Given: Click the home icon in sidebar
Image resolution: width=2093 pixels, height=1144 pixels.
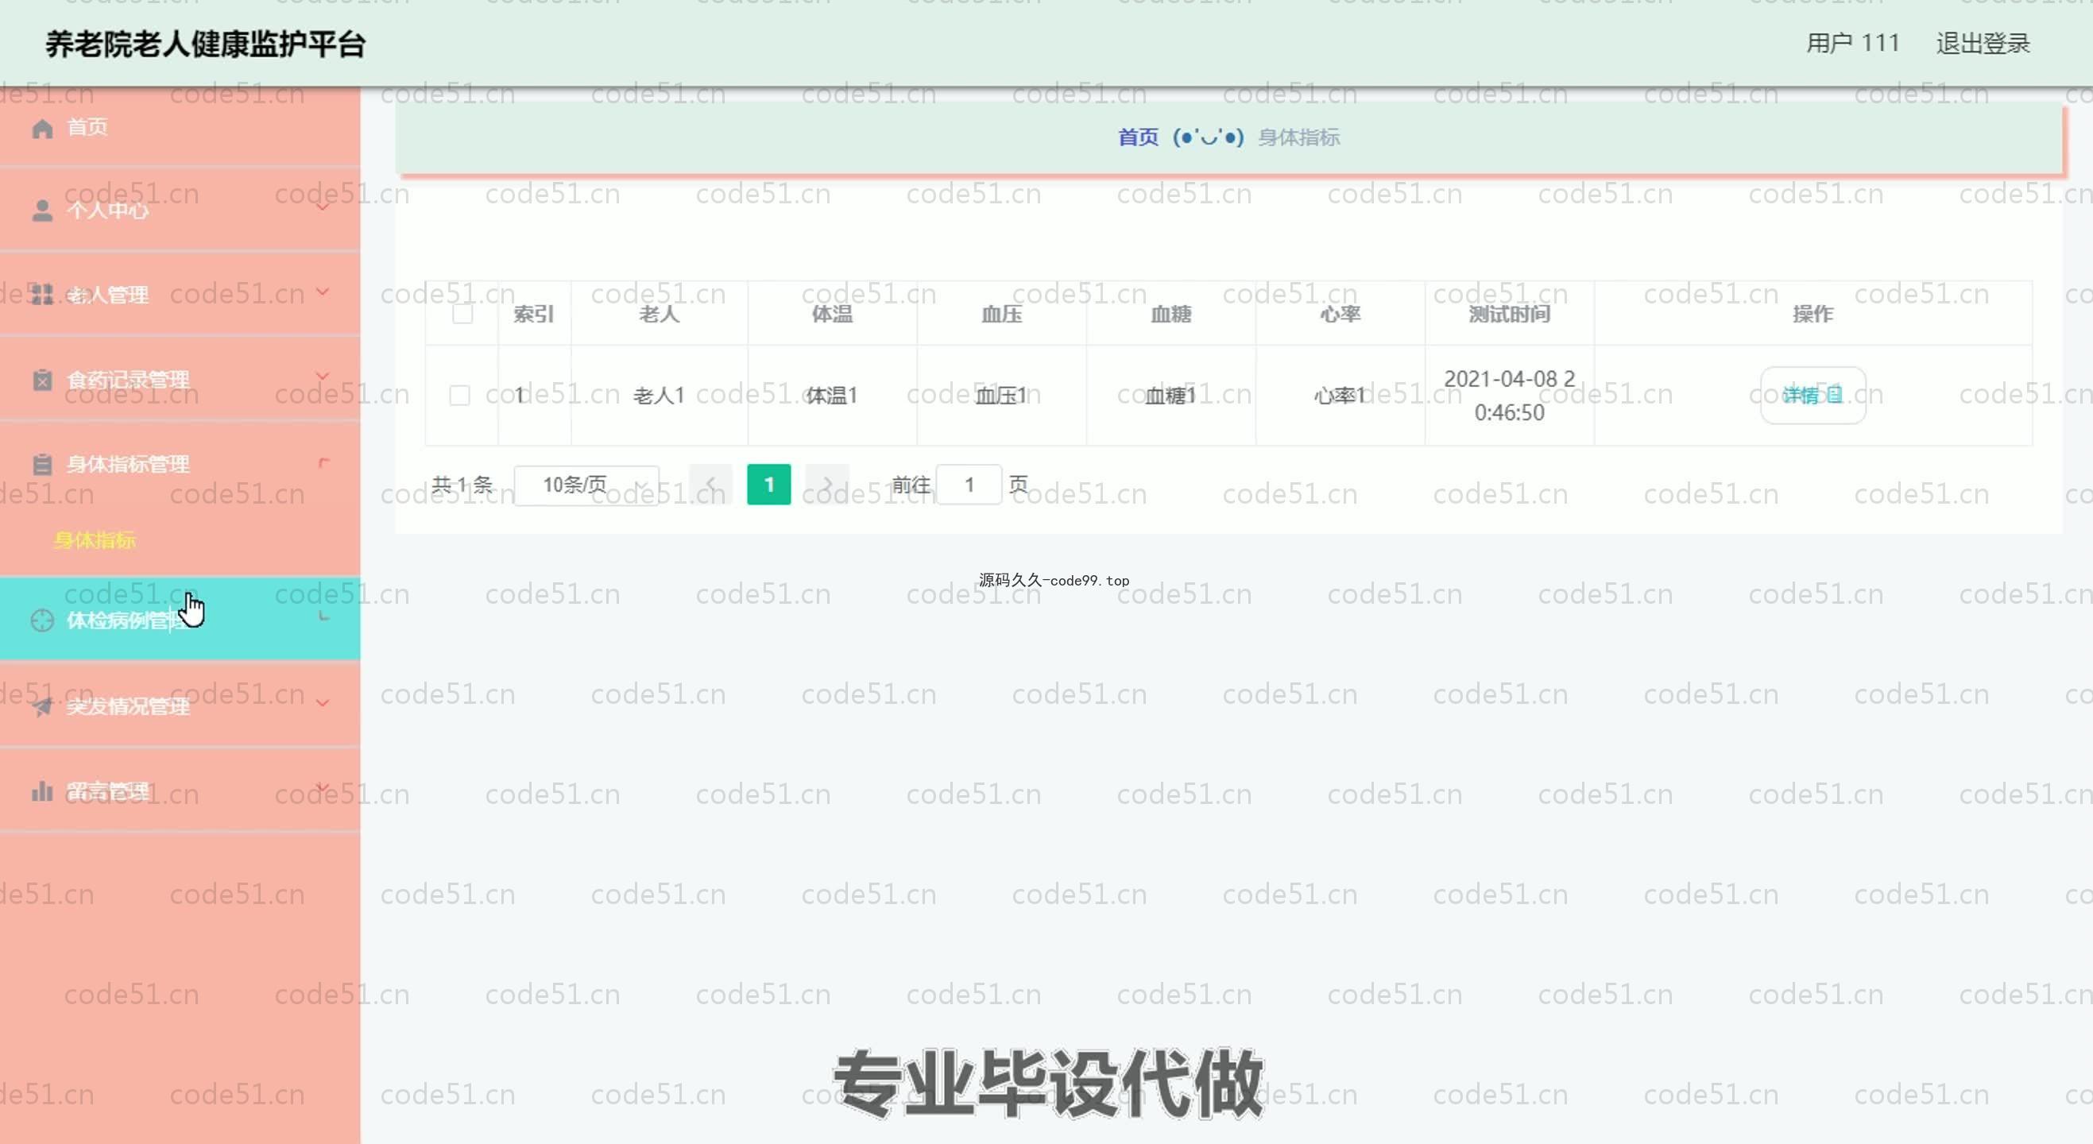Looking at the screenshot, I should click(42, 129).
